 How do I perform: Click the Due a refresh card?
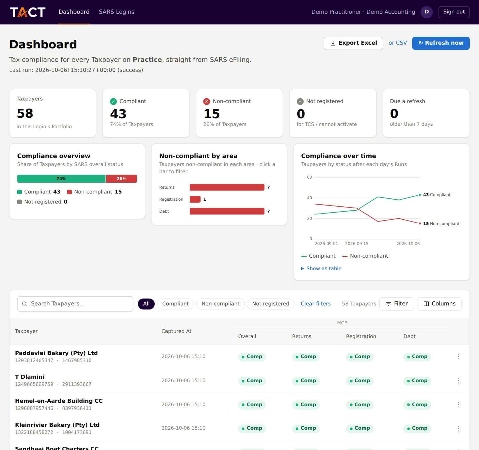click(426, 113)
